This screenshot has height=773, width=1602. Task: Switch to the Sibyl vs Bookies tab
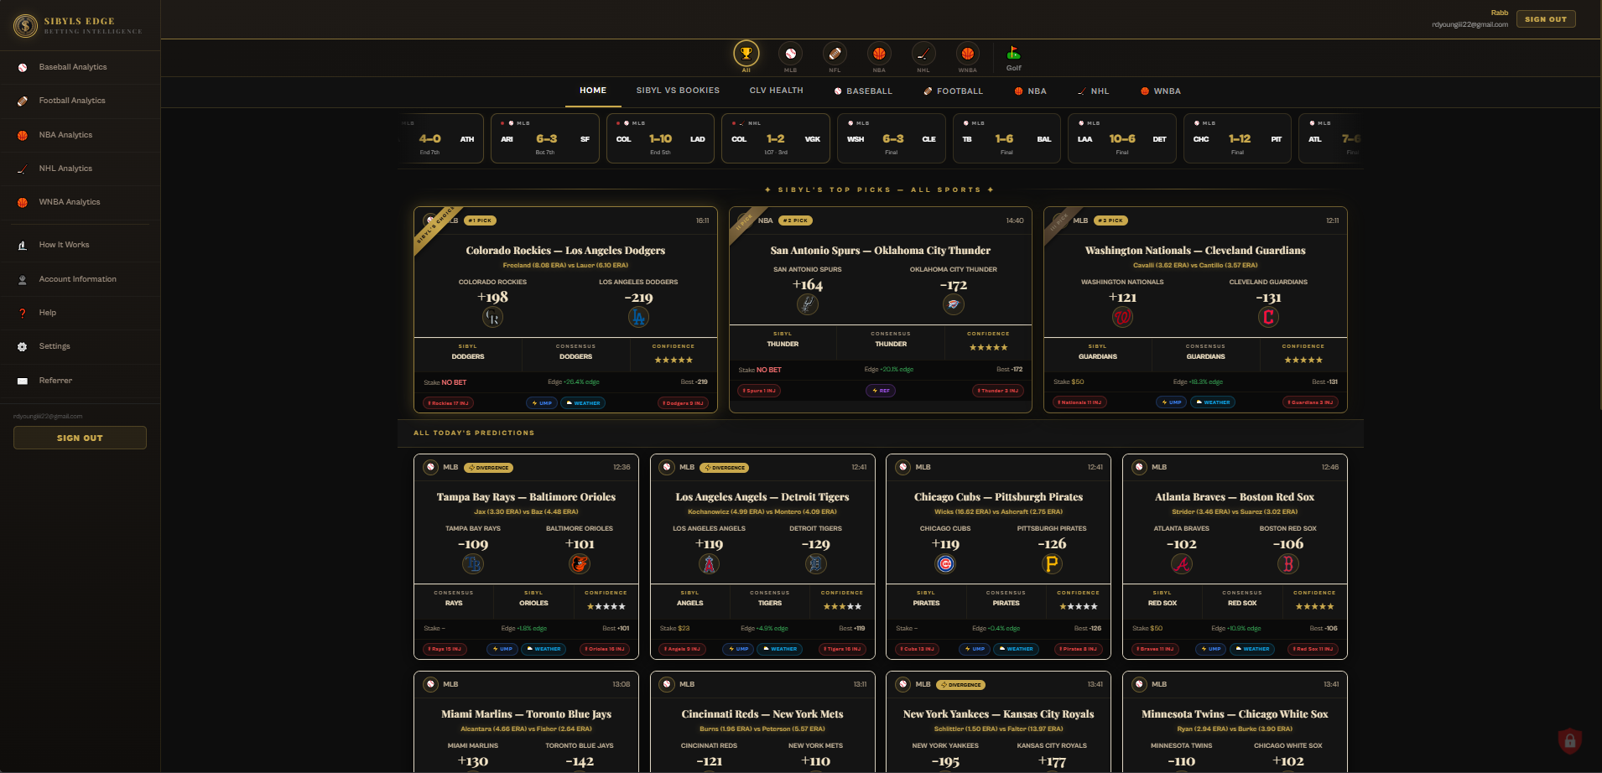678,91
